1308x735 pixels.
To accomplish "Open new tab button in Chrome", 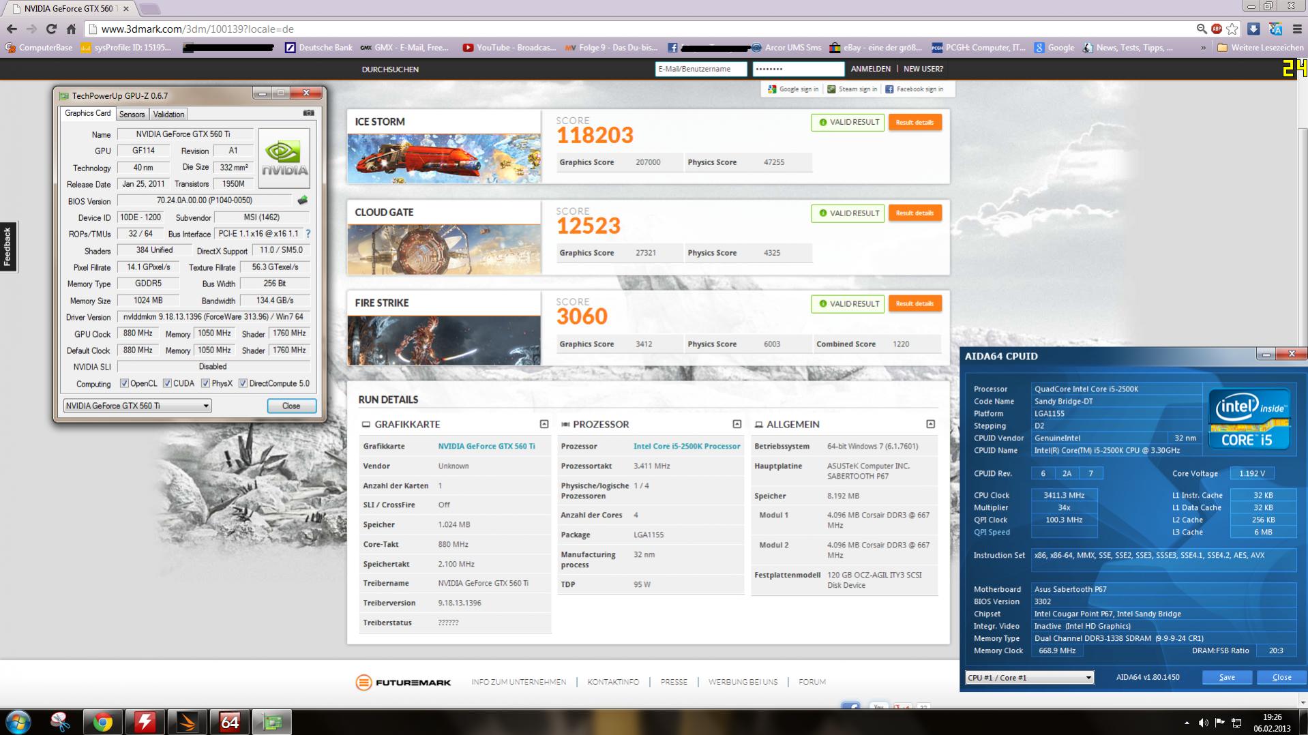I will tap(150, 9).
